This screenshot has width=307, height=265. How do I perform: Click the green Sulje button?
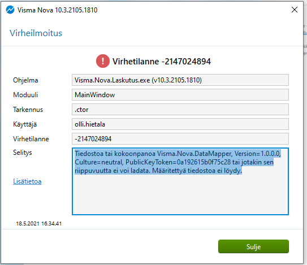253,246
